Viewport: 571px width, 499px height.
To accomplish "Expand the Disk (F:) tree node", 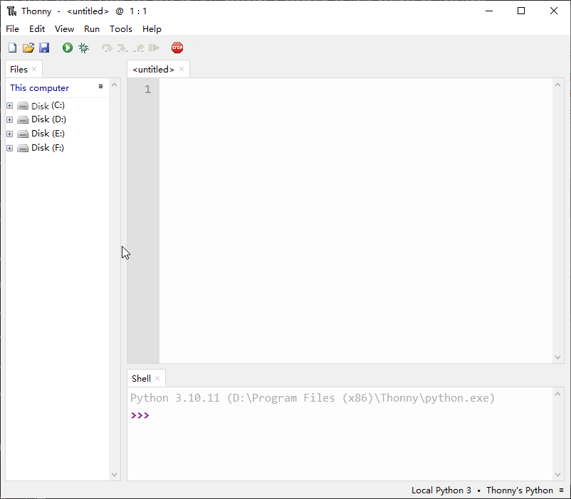I will click(10, 148).
